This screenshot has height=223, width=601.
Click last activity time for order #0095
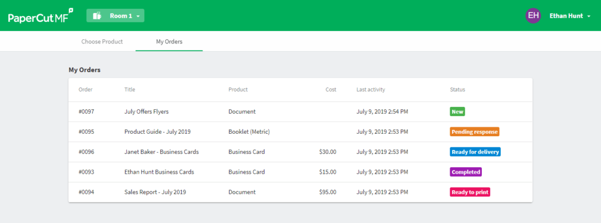382,132
